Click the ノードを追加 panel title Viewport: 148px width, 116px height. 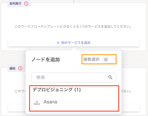[45, 60]
